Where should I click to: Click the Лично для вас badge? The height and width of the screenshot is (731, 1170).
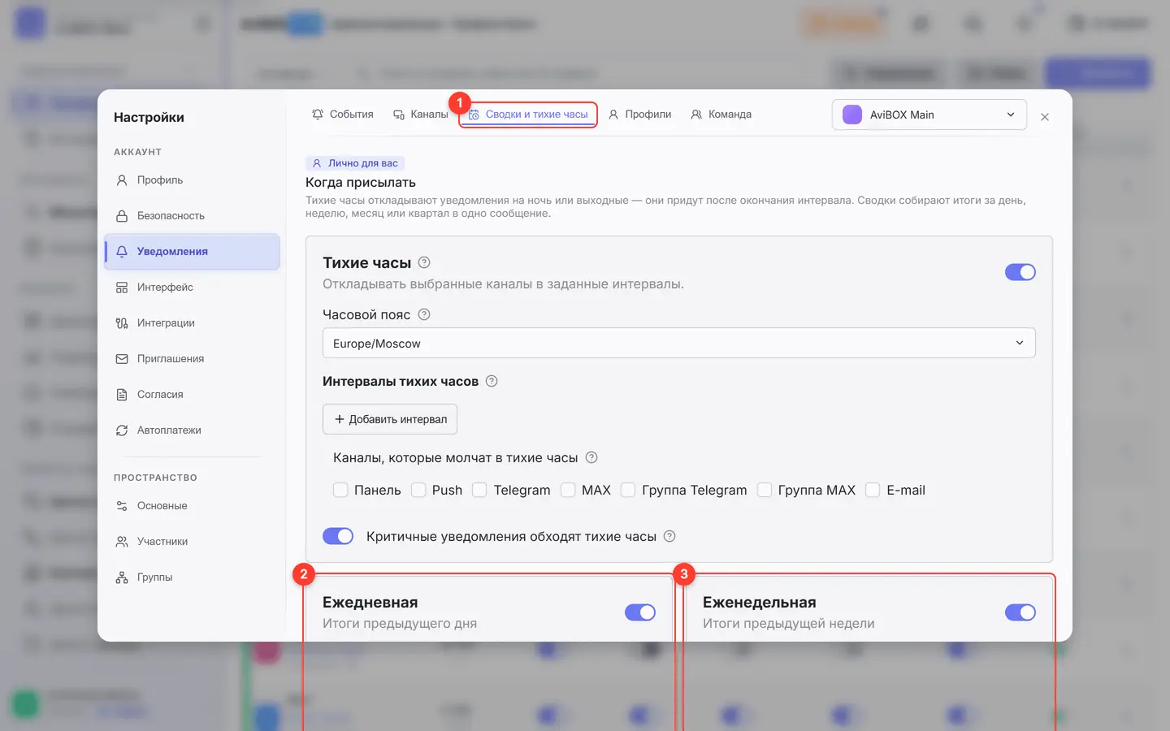pyautogui.click(x=355, y=163)
